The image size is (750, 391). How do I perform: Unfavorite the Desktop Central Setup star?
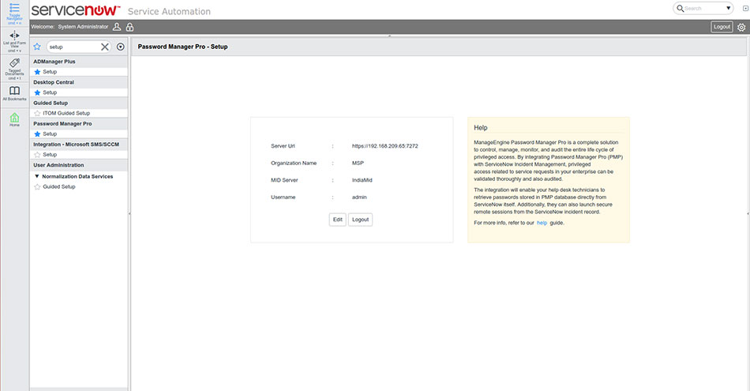click(x=37, y=92)
